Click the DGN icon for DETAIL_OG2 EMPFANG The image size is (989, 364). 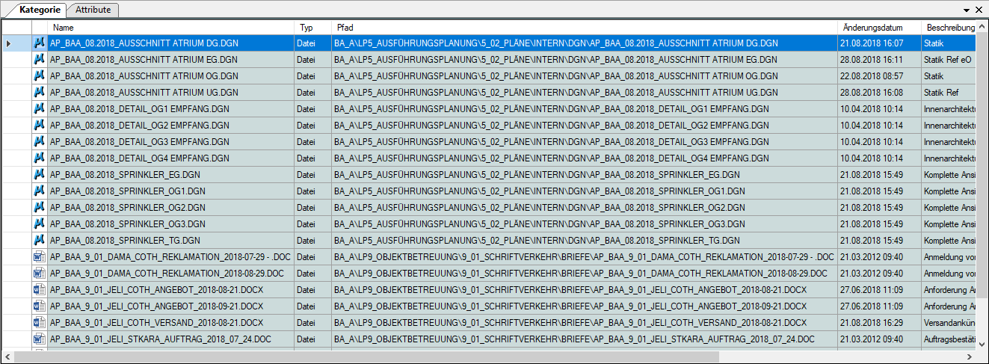click(40, 126)
